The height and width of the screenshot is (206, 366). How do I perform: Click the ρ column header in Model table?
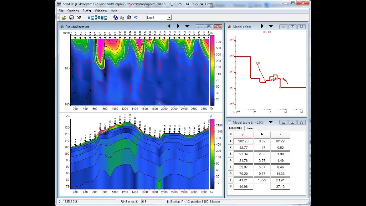point(243,134)
